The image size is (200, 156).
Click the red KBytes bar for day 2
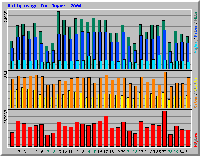18,134
